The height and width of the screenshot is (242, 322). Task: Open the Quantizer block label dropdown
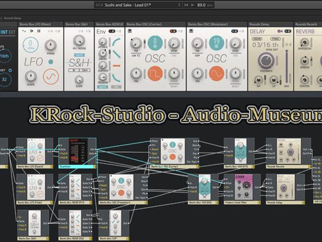coord(95,166)
